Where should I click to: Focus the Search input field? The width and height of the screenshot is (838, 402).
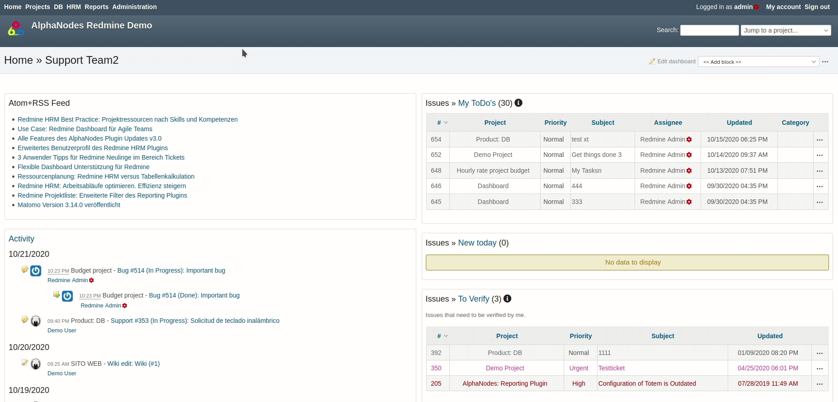click(709, 30)
